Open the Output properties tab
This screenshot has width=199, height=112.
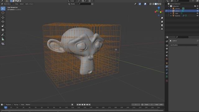(167, 49)
